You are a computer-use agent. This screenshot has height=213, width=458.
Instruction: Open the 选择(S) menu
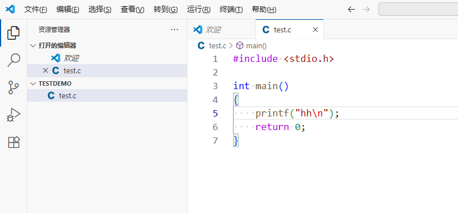[99, 9]
